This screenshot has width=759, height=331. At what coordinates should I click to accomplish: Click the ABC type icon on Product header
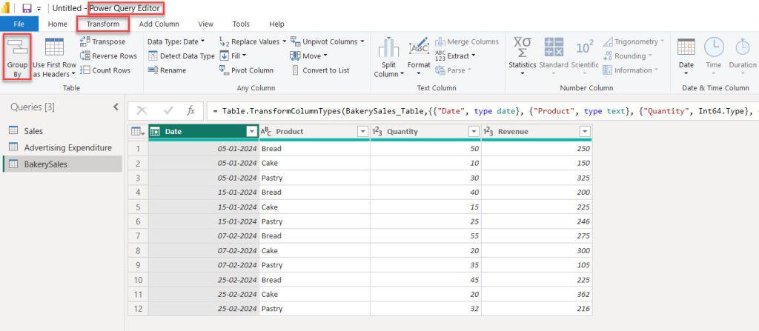pos(266,132)
